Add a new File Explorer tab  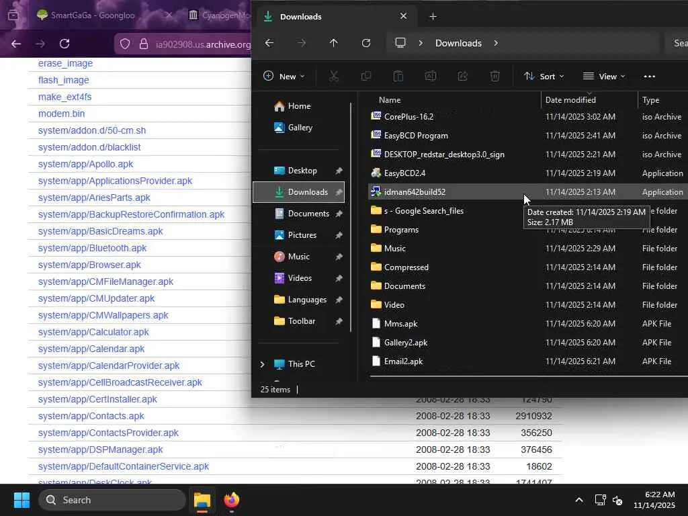[x=433, y=17]
